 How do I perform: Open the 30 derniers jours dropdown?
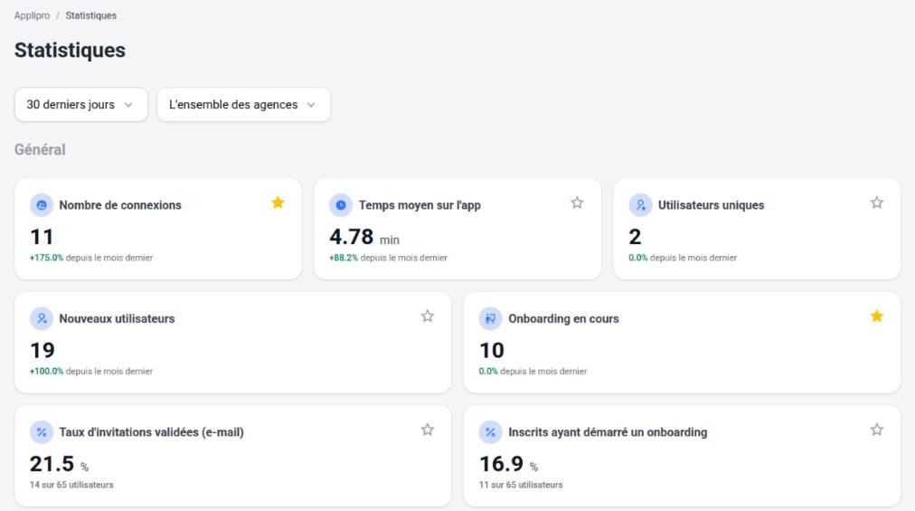click(x=81, y=105)
